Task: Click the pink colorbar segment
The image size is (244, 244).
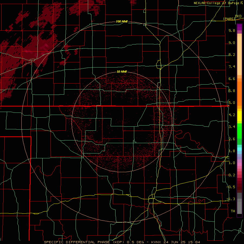Action: [239, 164]
